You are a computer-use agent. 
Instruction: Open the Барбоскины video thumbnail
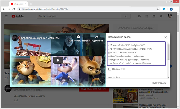point(125,95)
